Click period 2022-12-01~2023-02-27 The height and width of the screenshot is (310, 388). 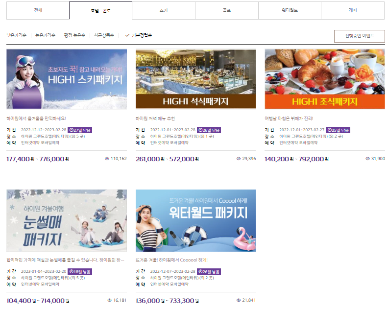point(302,130)
